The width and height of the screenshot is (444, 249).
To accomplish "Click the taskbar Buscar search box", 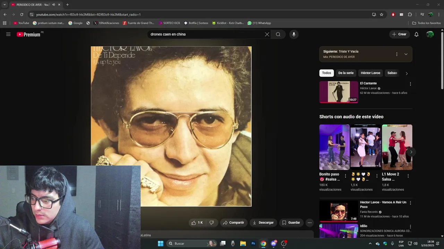I will 192,243.
